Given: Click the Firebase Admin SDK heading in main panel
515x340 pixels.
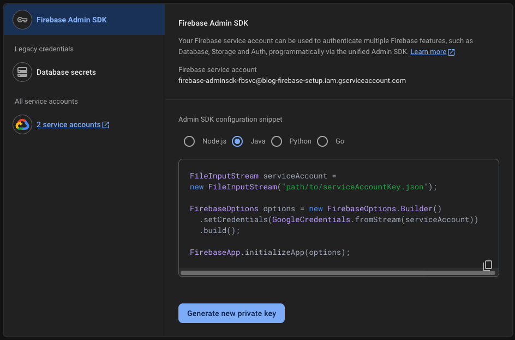Looking at the screenshot, I should [213, 23].
